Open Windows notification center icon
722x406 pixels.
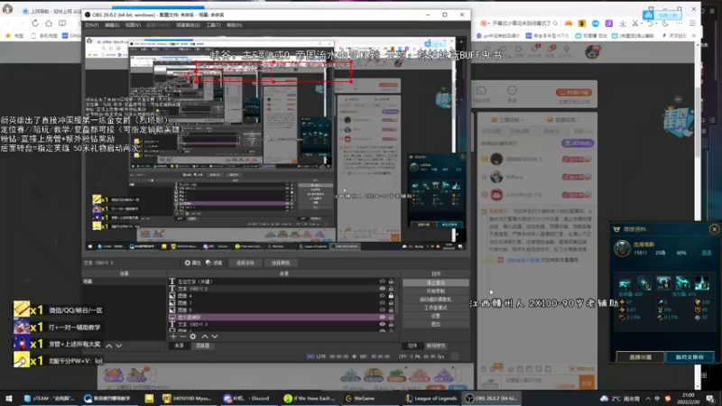[x=711, y=399]
